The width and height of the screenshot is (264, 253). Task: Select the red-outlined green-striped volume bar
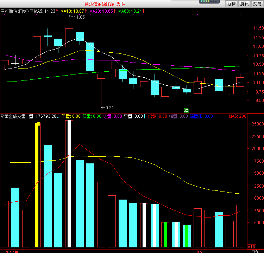[165, 235]
